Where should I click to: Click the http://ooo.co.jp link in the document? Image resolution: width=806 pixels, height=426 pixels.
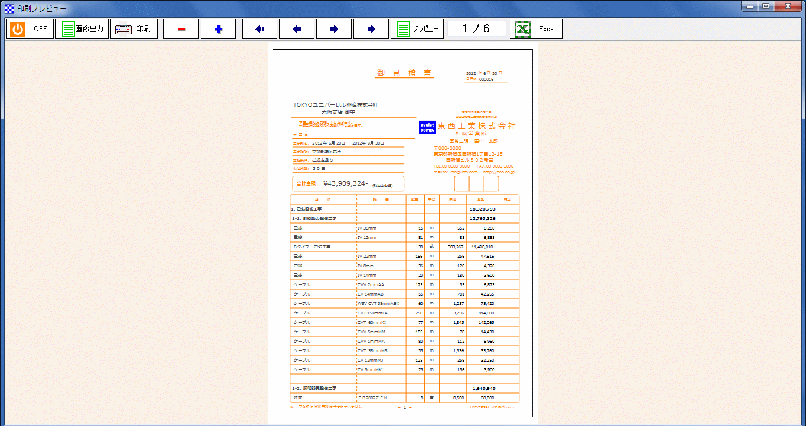pos(499,172)
